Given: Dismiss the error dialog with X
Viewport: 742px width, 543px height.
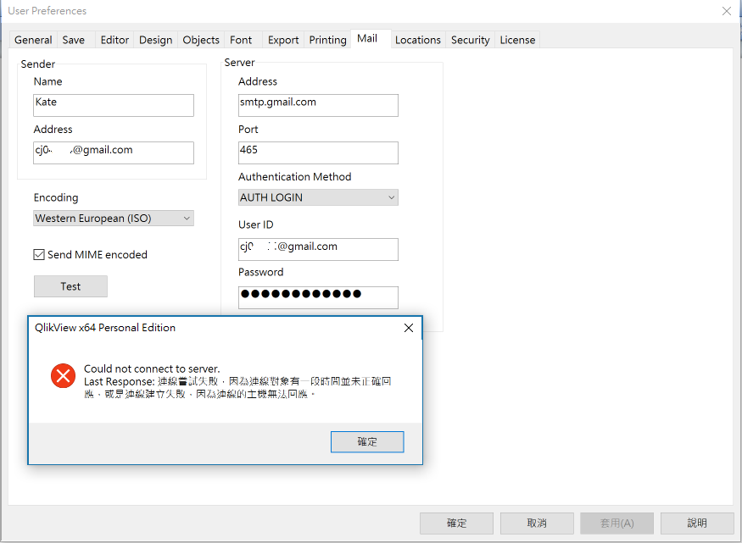Looking at the screenshot, I should [408, 328].
